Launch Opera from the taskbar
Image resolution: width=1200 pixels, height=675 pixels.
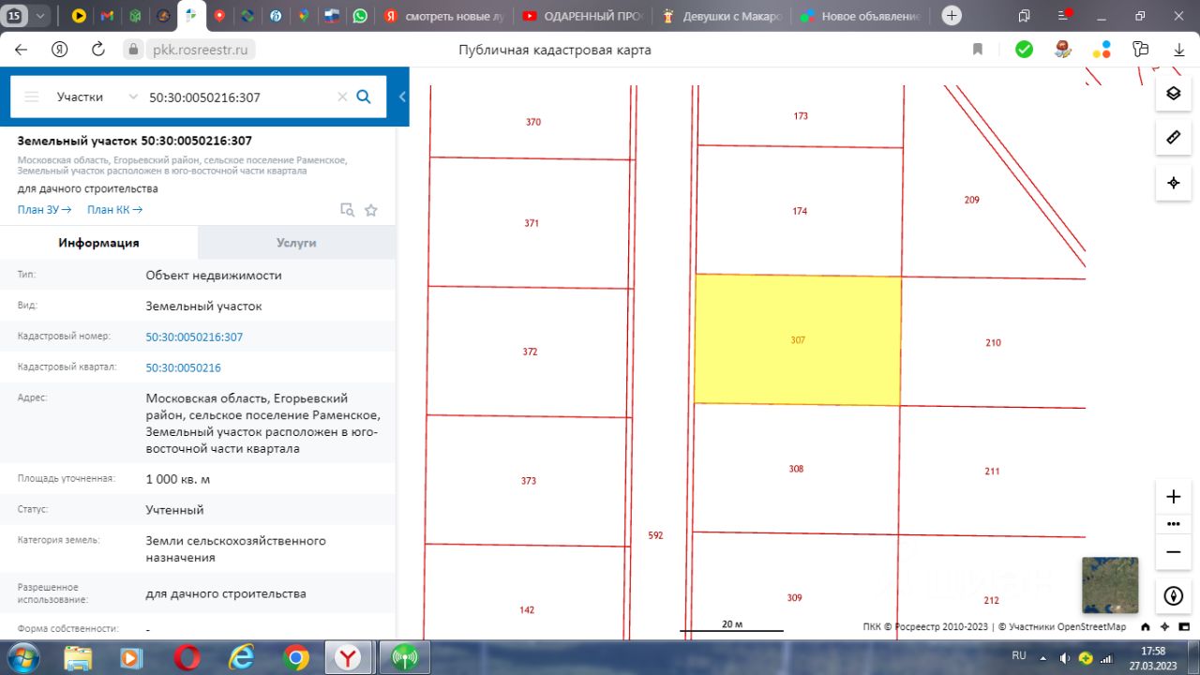pyautogui.click(x=187, y=658)
